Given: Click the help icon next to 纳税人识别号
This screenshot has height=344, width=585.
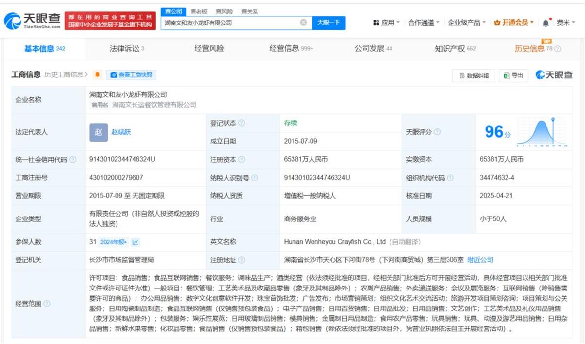Looking at the screenshot, I should [255, 178].
